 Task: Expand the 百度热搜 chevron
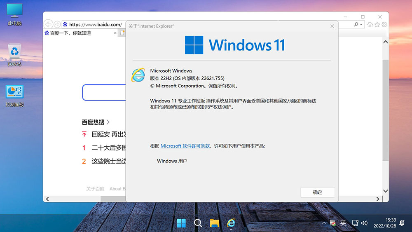(x=108, y=122)
